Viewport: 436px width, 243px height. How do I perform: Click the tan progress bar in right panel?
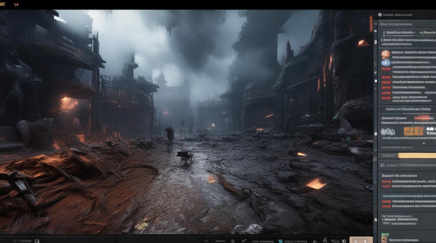pos(417,156)
